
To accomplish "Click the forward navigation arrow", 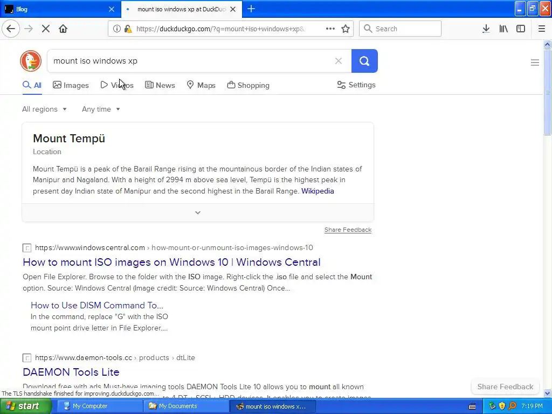I will click(29, 29).
